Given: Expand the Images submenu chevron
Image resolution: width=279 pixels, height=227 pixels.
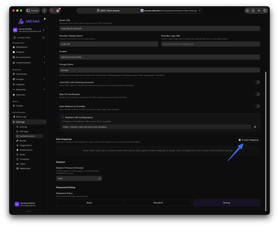Looking at the screenshot, I should click(44, 79).
